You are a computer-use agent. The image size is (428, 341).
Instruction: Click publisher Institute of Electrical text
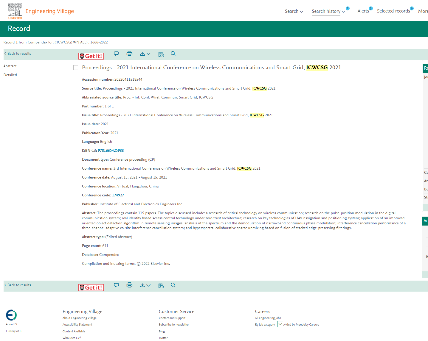(x=141, y=204)
